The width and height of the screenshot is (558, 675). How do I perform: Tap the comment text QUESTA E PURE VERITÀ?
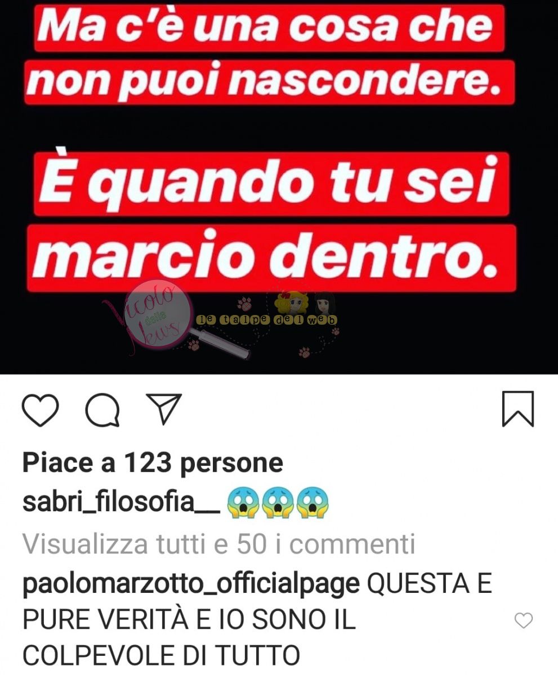[257, 603]
